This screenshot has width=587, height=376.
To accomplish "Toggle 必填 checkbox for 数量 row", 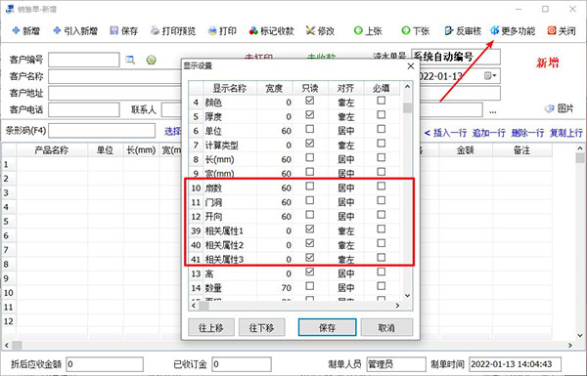I will coord(382,286).
